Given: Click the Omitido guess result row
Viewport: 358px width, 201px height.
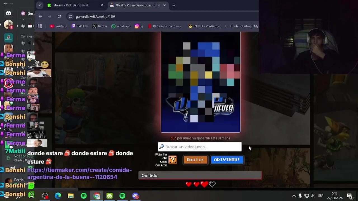Looking at the screenshot, I should point(200,176).
